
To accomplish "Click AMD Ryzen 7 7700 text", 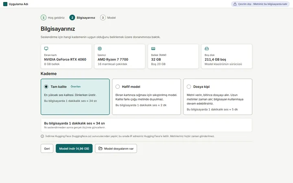I will tap(113, 59).
